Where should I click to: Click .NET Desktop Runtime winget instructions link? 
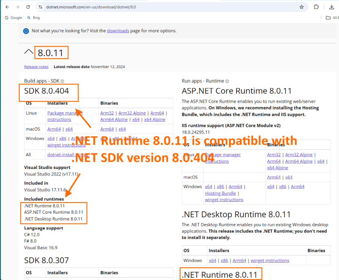click(270, 260)
